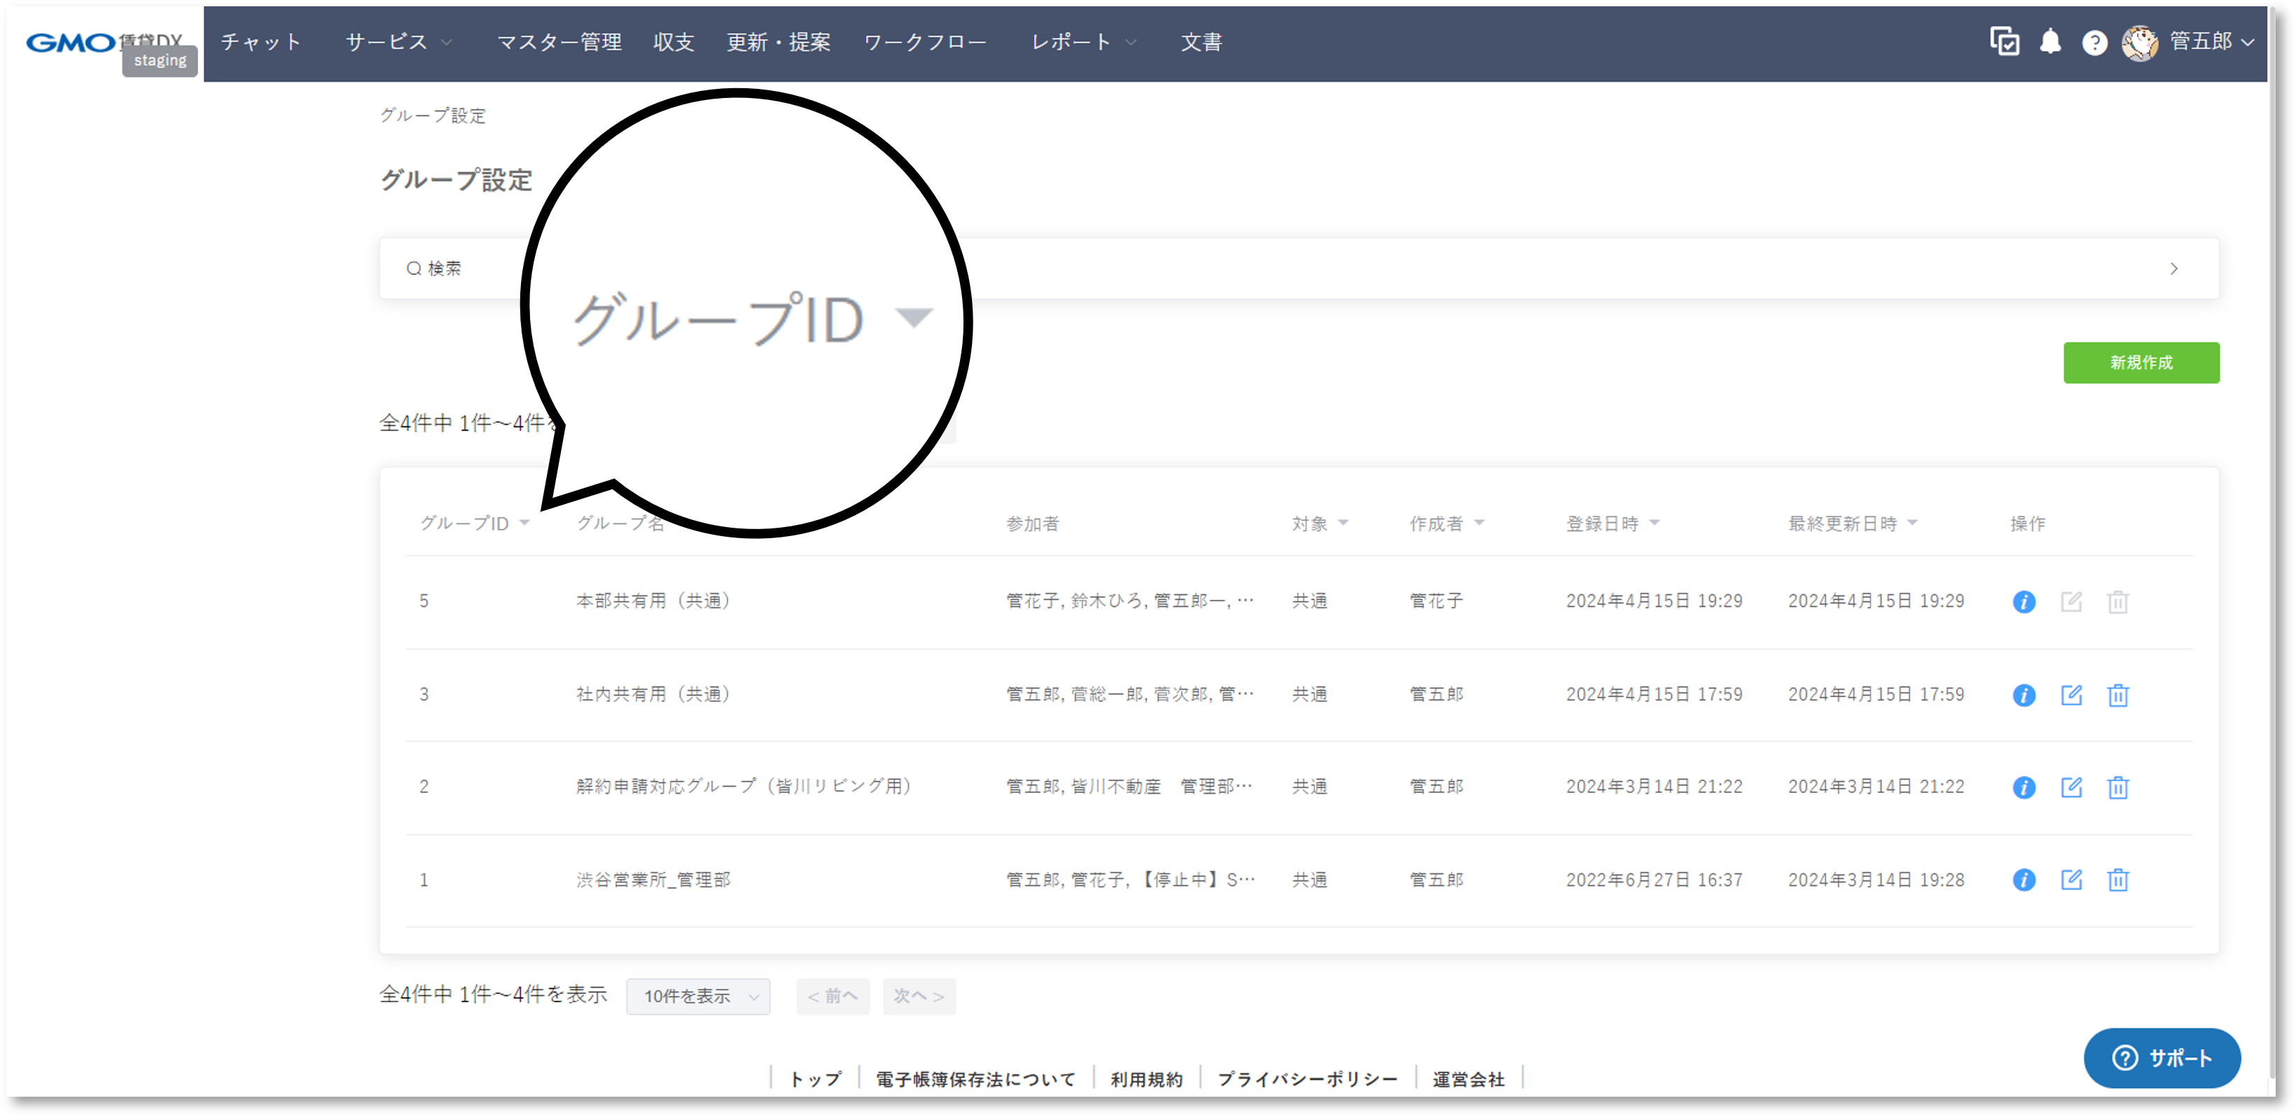View info for 渋谷営業所_管理部 group
2296x1117 pixels.
pos(2024,880)
